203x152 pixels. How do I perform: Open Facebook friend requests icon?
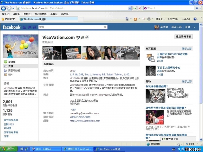coord(24,27)
